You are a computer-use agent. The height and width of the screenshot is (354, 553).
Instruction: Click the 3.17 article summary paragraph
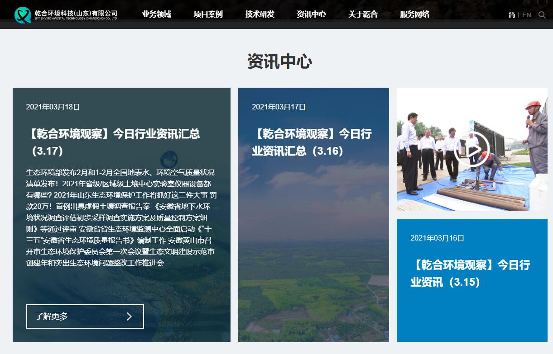120,217
